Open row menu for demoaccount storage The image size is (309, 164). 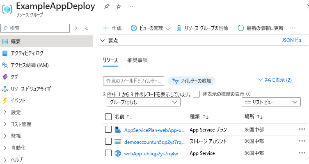(x=302, y=141)
